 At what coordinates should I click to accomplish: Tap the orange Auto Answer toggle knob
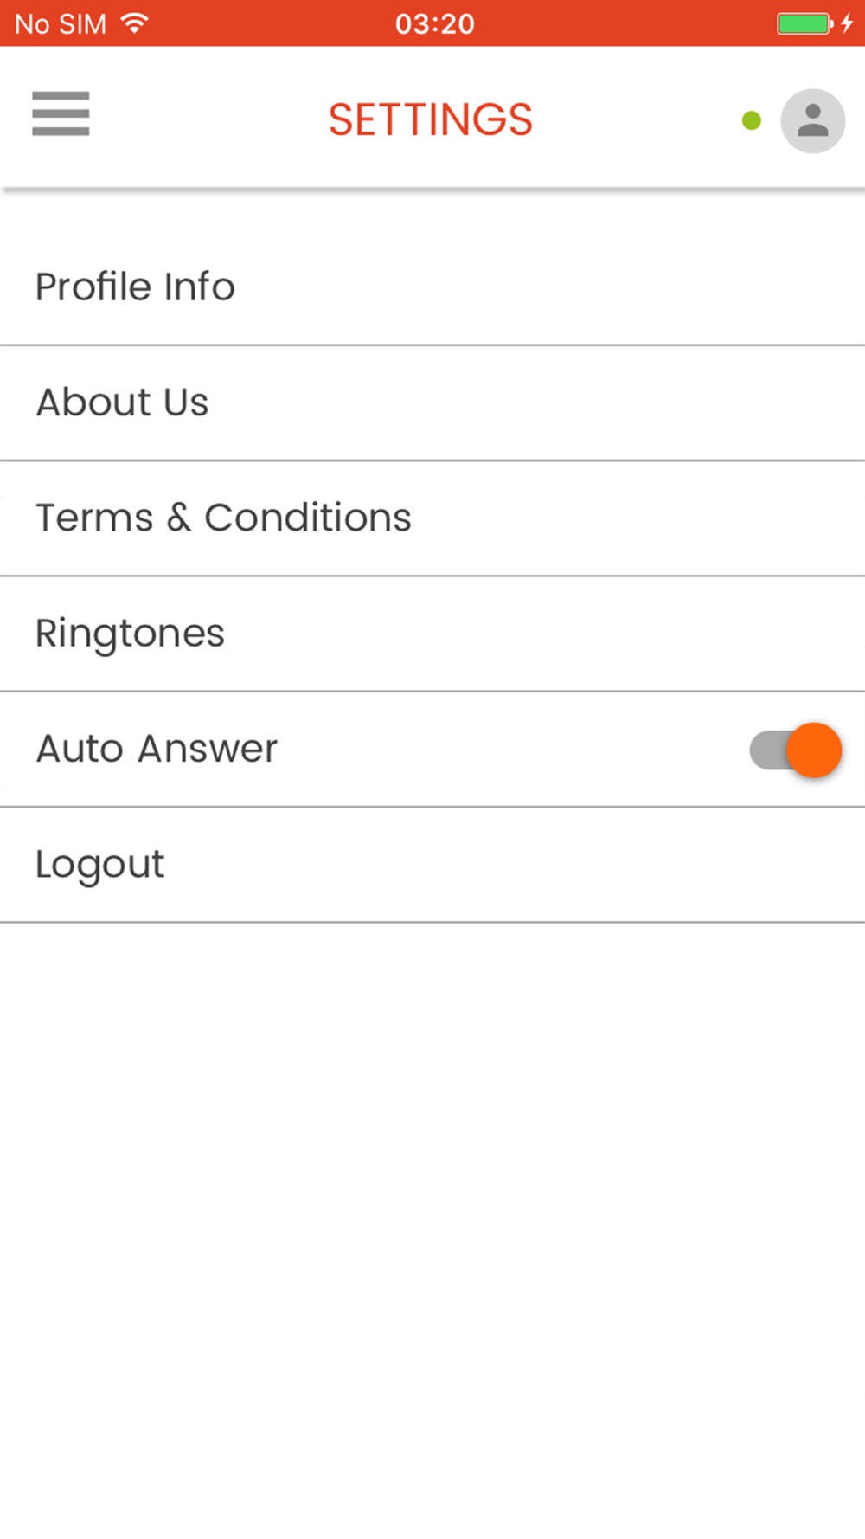click(x=814, y=750)
